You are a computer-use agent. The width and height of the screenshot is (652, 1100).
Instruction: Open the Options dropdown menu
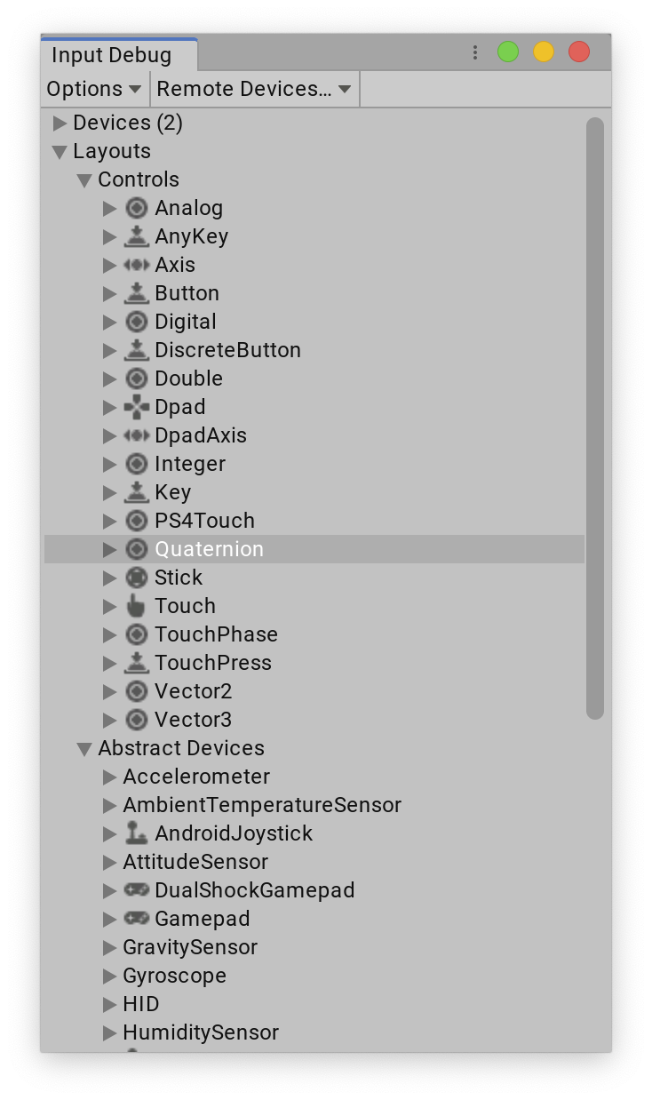pyautogui.click(x=93, y=88)
